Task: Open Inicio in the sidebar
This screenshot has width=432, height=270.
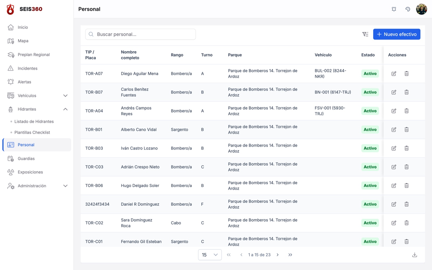Action: 37,27
